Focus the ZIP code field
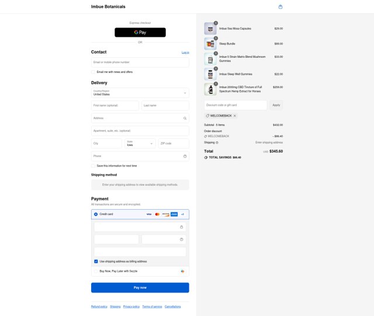374x316 pixels. click(x=174, y=143)
